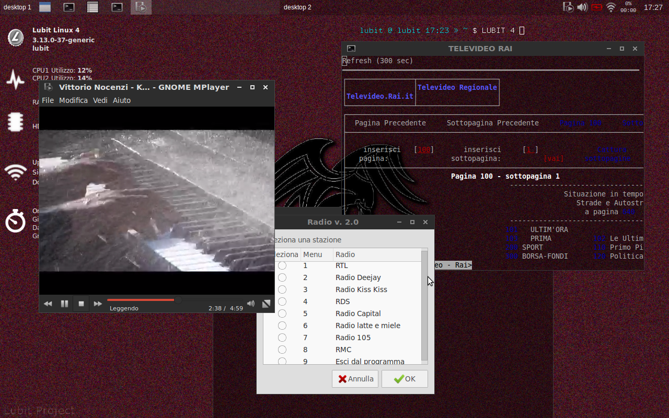Click the blue window icon in taskbar

click(45, 7)
